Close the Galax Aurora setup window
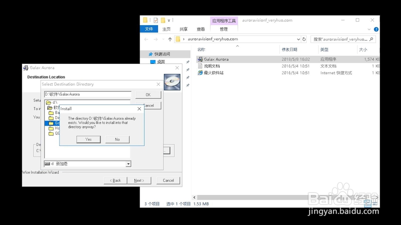Image resolution: width=401 pixels, height=225 pixels. 177,68
